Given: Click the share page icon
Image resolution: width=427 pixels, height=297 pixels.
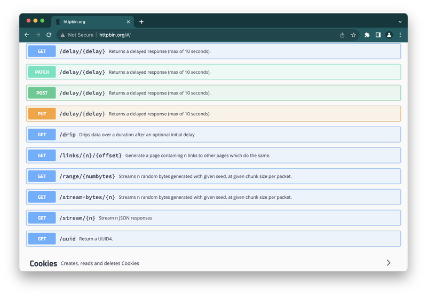Looking at the screenshot, I should pyautogui.click(x=342, y=35).
